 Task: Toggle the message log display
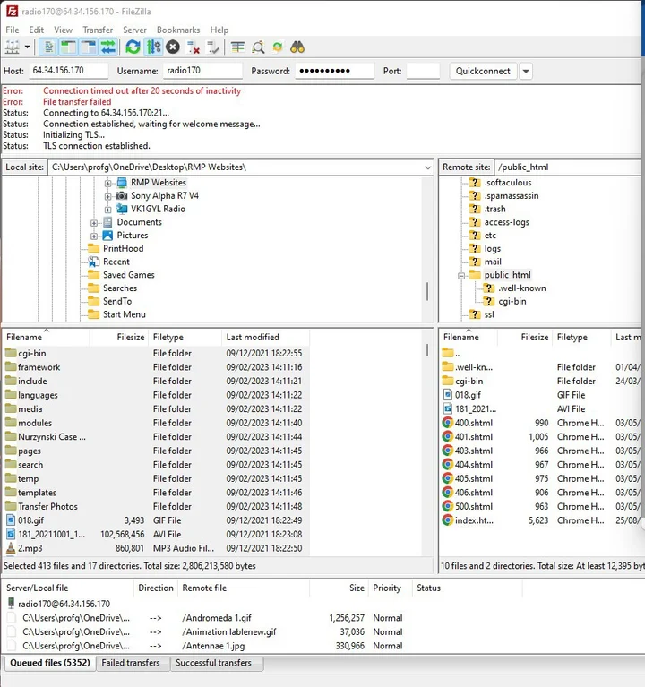(x=48, y=47)
